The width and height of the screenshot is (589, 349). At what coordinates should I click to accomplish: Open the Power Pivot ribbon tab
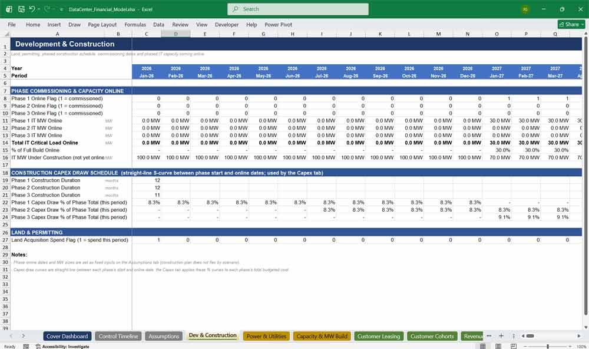point(279,24)
